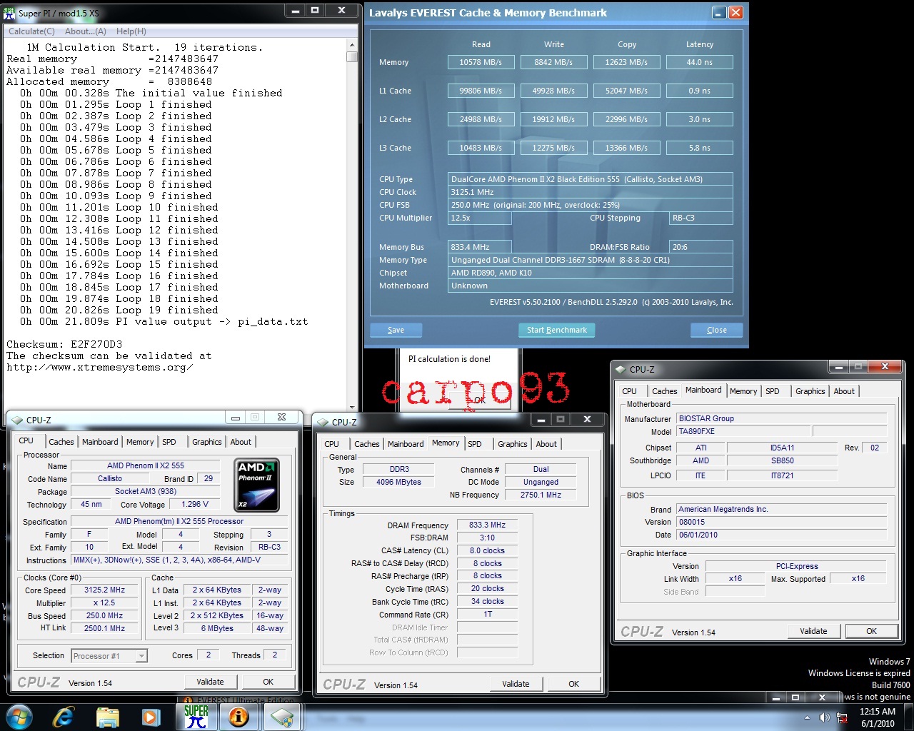Viewport: 914px width, 731px height.
Task: Open Memory tab in CPU-Z Mainboard window
Action: [x=743, y=391]
